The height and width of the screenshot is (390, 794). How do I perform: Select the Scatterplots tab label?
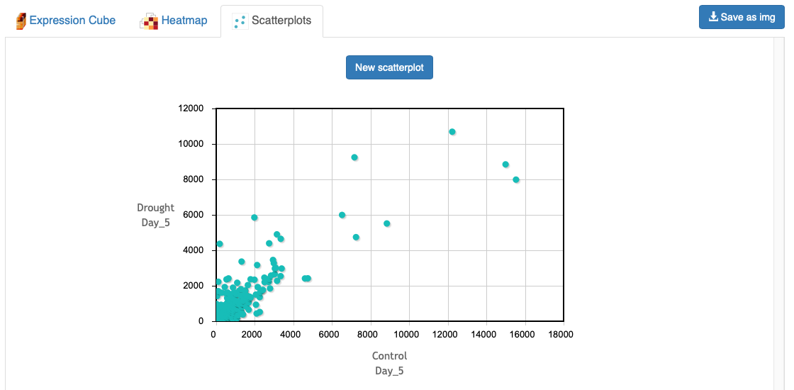(281, 21)
